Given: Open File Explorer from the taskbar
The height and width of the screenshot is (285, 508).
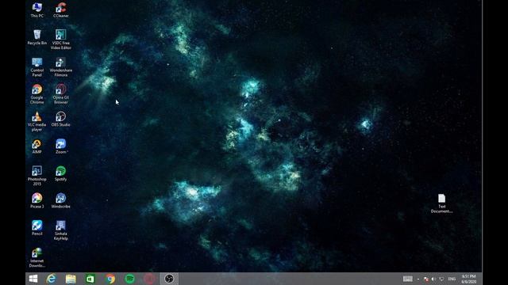Looking at the screenshot, I should (x=71, y=279).
